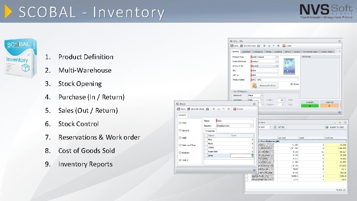The image size is (357, 201).
Task: Open the Orders History tab
Action: pyautogui.click(x=327, y=52)
